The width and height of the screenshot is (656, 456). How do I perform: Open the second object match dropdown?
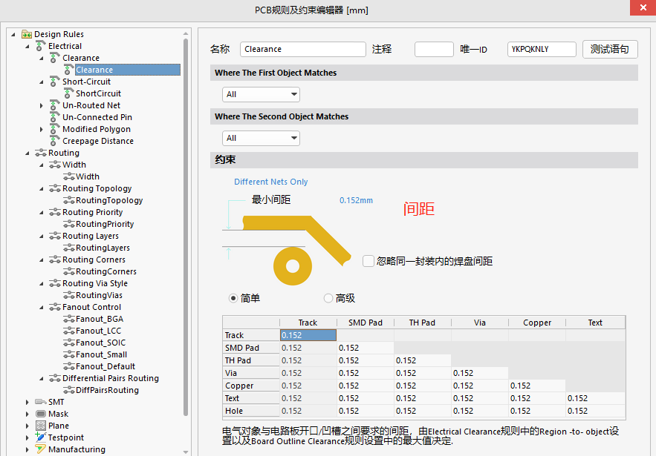click(x=261, y=138)
